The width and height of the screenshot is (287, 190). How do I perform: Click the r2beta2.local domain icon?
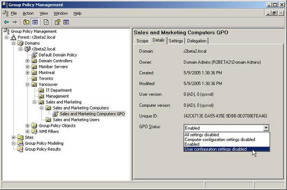[27, 49]
